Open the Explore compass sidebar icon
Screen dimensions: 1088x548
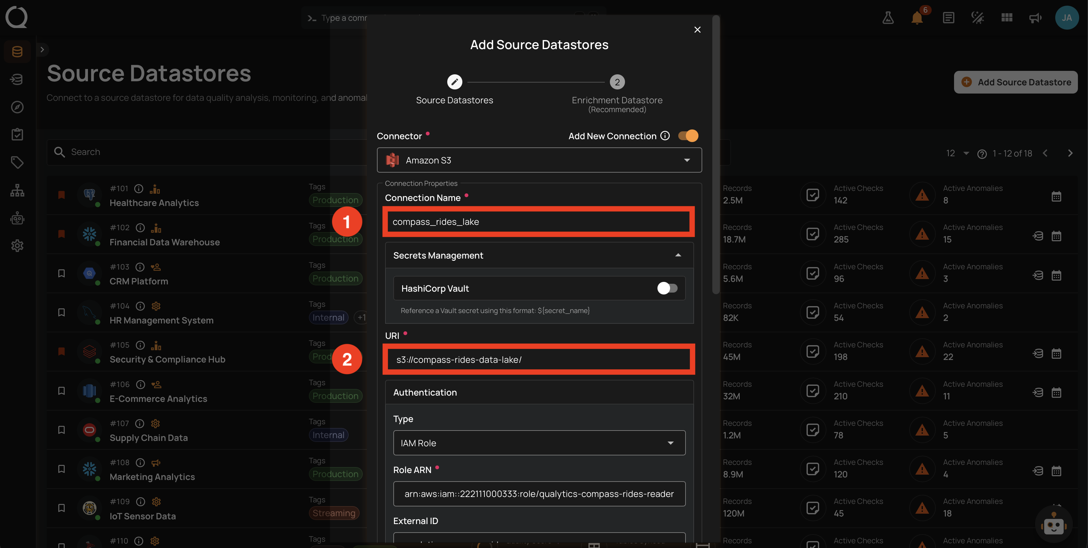(17, 107)
